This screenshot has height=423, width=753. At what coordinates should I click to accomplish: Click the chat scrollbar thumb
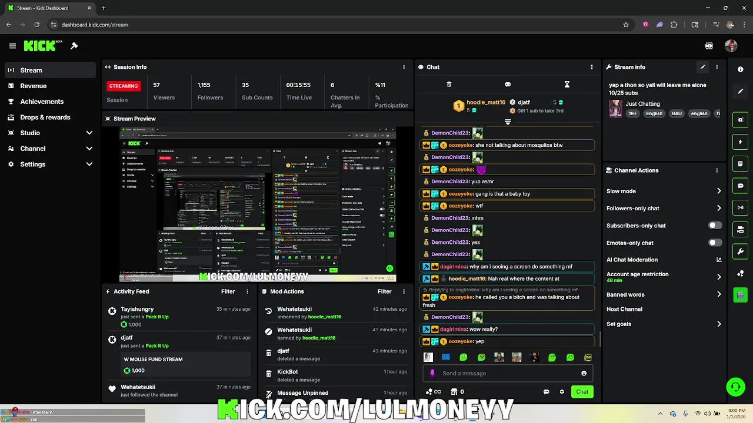600,339
